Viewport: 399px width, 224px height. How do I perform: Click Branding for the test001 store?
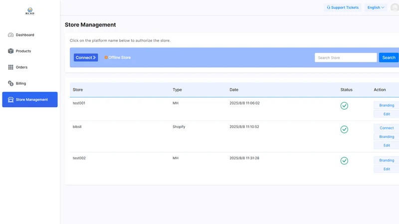tap(387, 105)
